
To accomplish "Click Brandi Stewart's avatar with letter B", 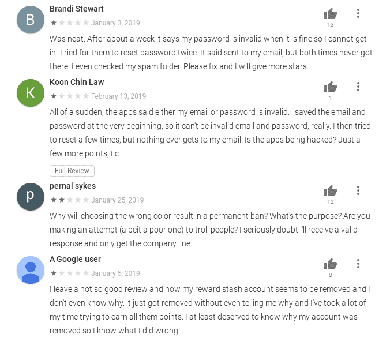I will coord(31,20).
